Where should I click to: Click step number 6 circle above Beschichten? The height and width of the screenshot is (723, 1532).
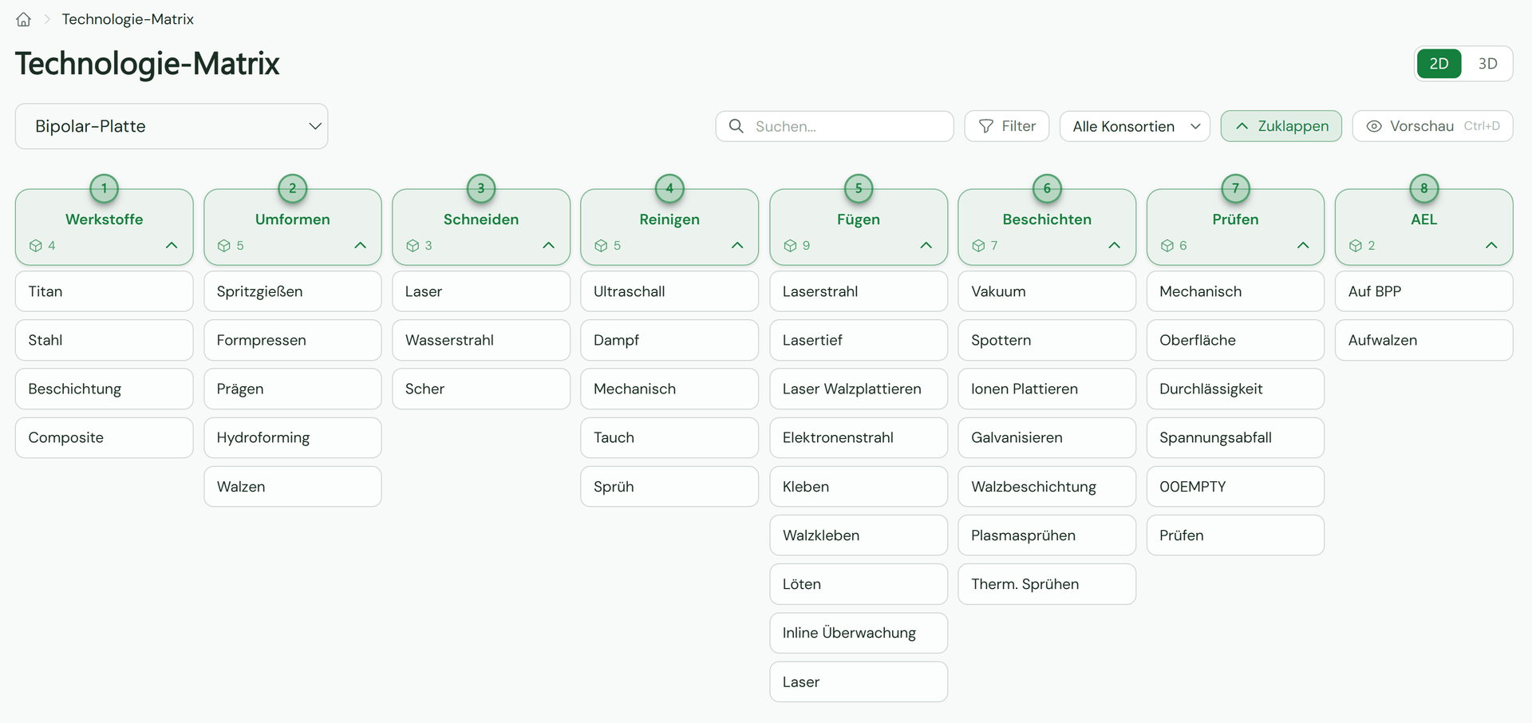tap(1047, 188)
